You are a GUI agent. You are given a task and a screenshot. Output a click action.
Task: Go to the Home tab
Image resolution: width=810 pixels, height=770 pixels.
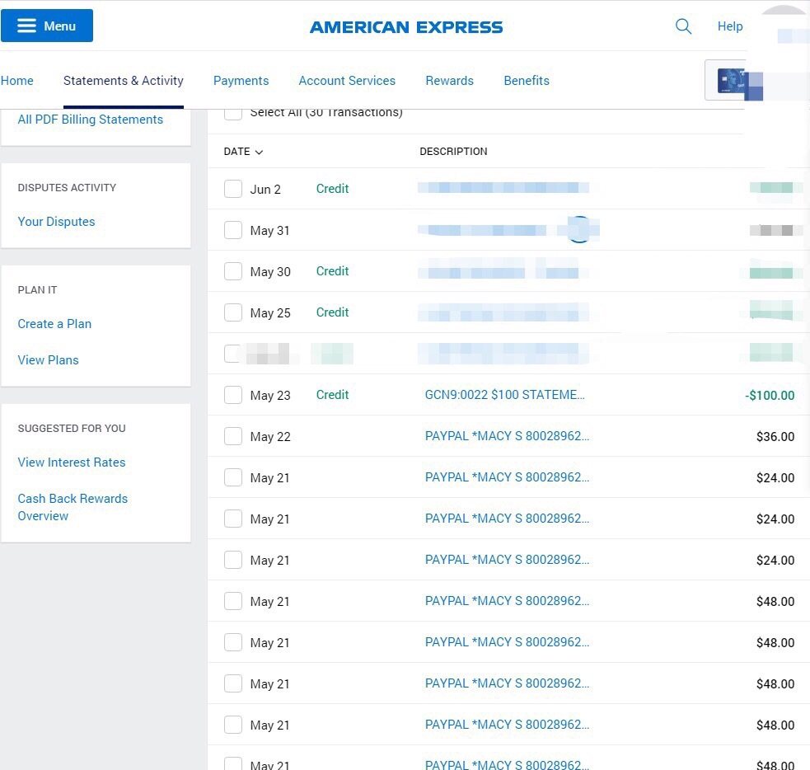click(17, 81)
